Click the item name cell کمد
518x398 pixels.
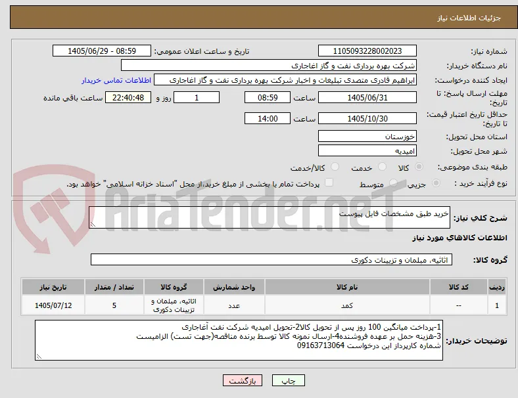pos(347,305)
